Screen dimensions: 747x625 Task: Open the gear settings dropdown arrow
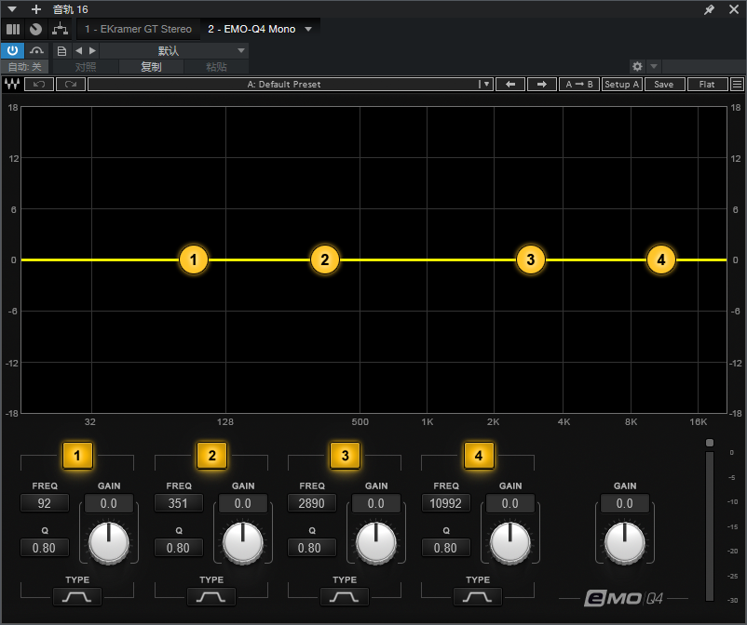tap(654, 67)
